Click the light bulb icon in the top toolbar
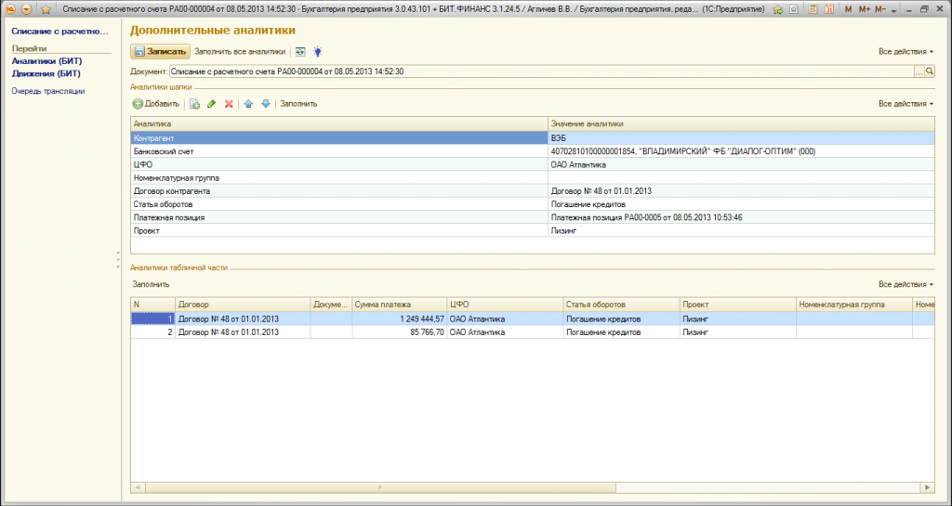This screenshot has height=506, width=952. pyautogui.click(x=317, y=52)
